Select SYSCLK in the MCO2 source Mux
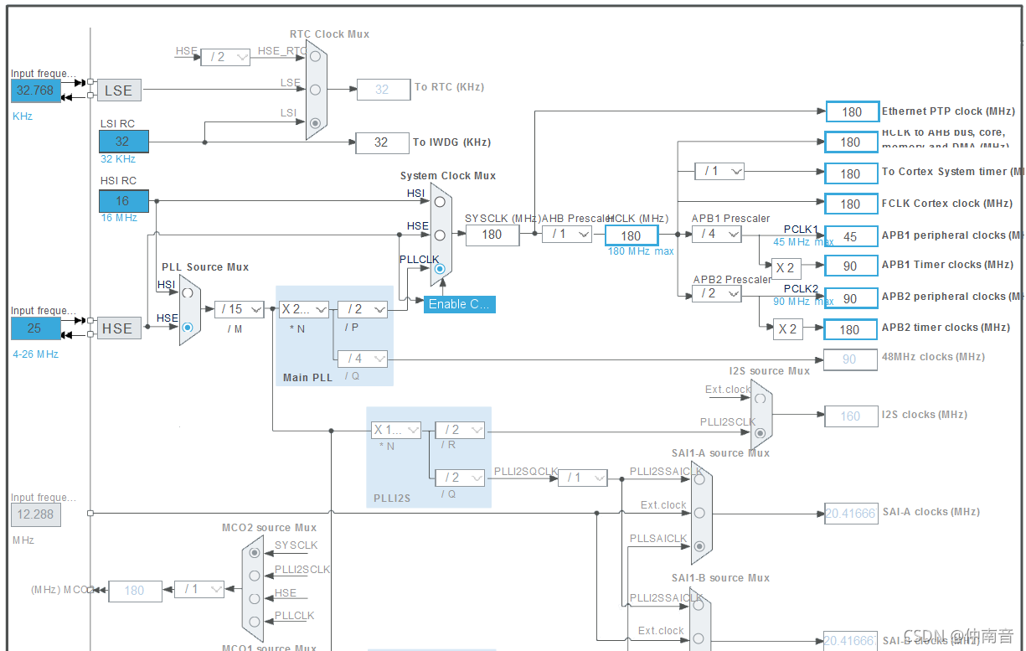 [254, 553]
